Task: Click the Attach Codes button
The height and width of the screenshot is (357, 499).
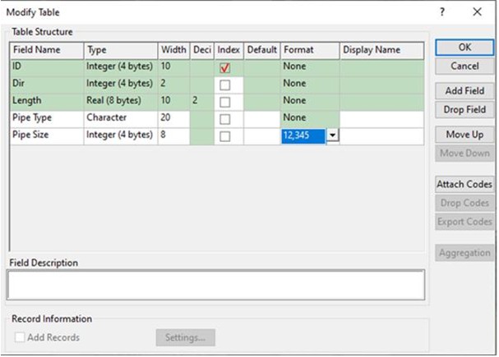Action: tap(464, 185)
